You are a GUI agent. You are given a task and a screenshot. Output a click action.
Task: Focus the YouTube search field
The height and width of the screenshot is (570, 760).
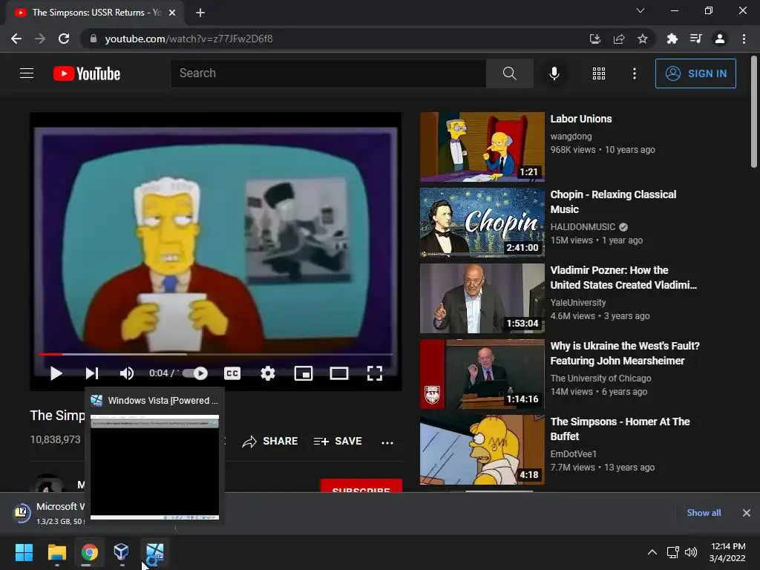[x=328, y=73]
